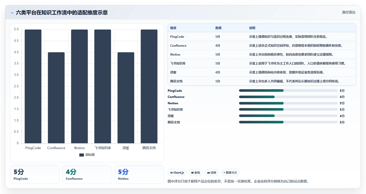Click the 语雀 description about 结构化内容体验
The image size is (366, 194).
[x=286, y=72]
